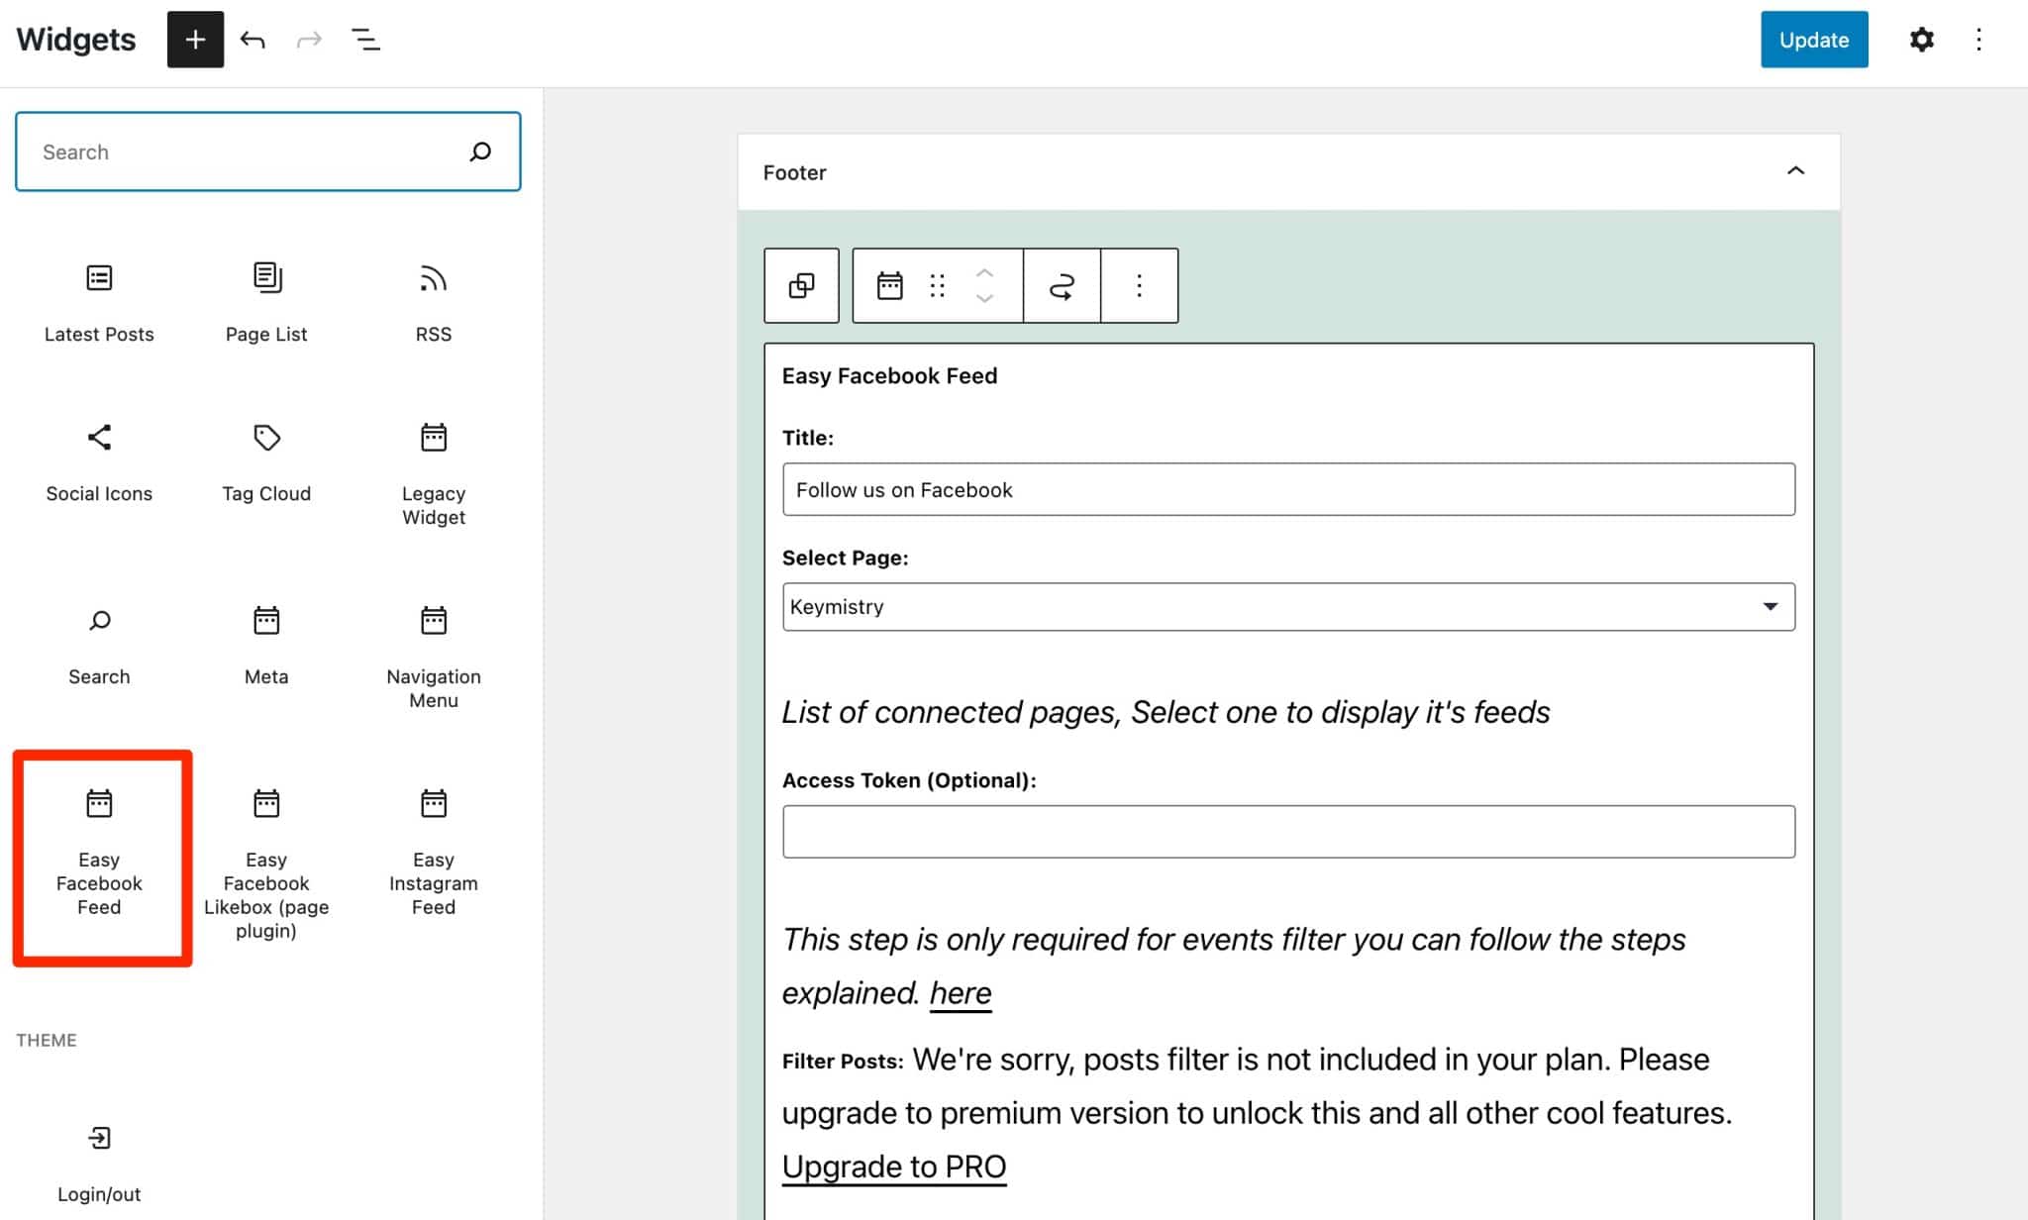
Task: Click the move to widget area icon
Action: (x=1062, y=286)
